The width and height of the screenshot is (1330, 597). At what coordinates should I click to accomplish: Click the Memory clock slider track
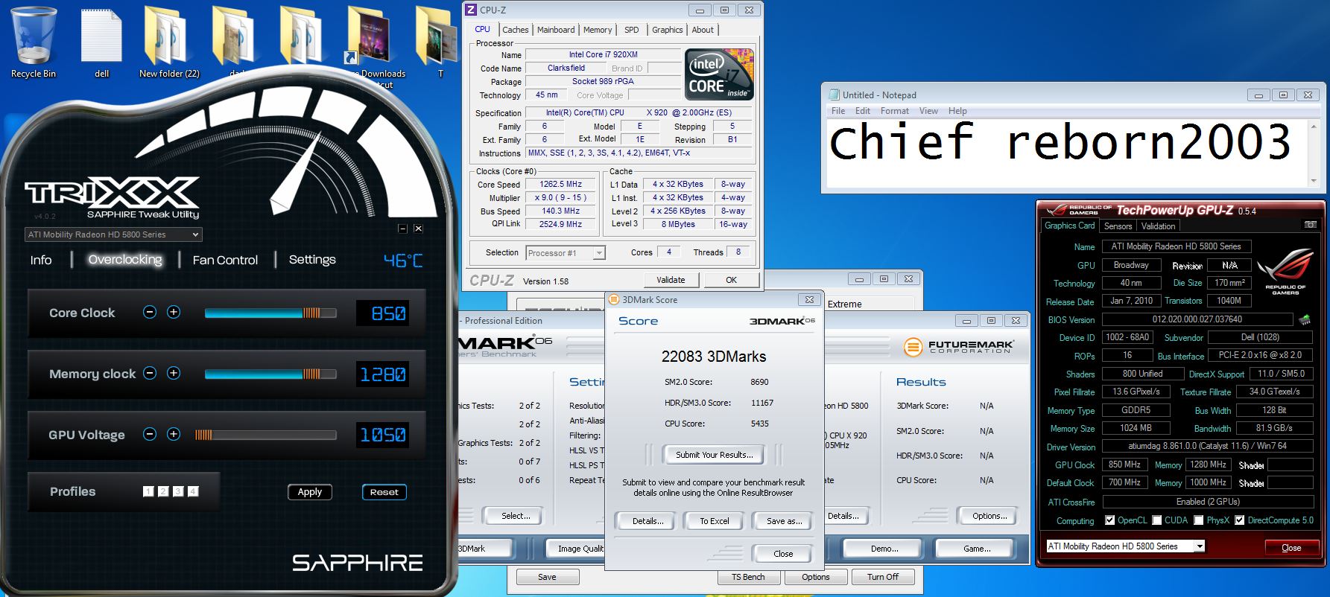click(x=270, y=374)
